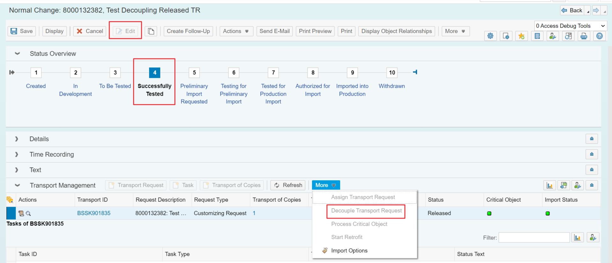Click the scroll log icon in transport row

coord(21,213)
